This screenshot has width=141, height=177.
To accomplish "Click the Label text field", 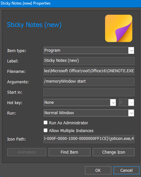I will point(89,61).
